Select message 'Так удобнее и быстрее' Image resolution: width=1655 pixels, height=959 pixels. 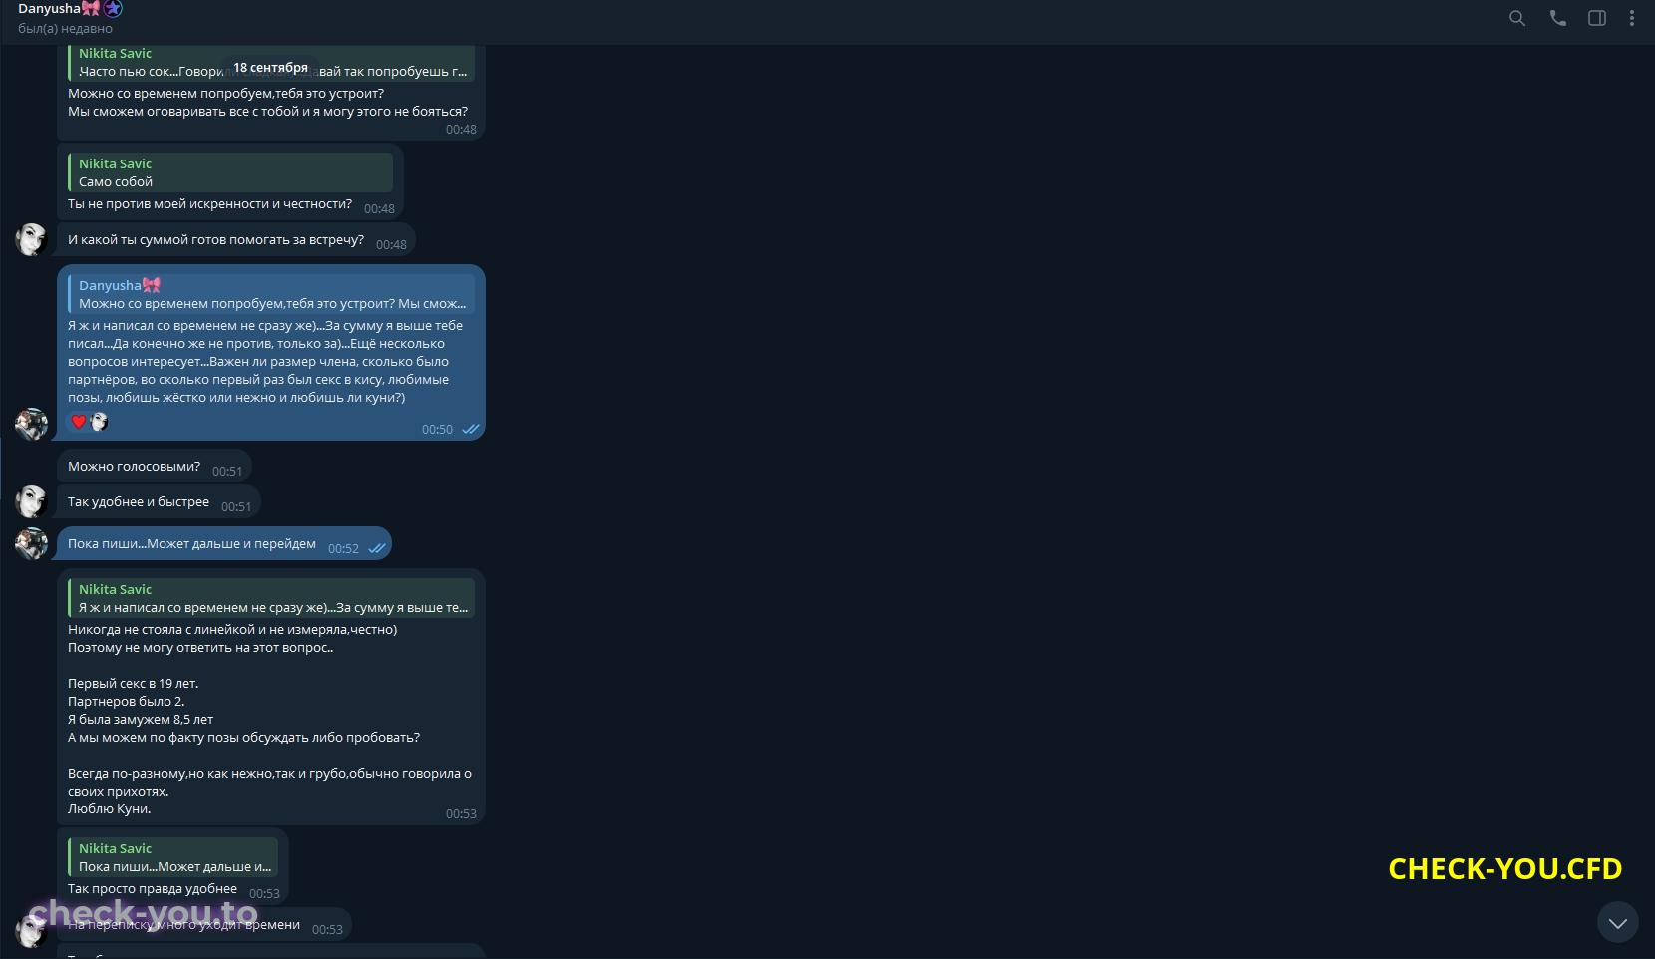(159, 502)
